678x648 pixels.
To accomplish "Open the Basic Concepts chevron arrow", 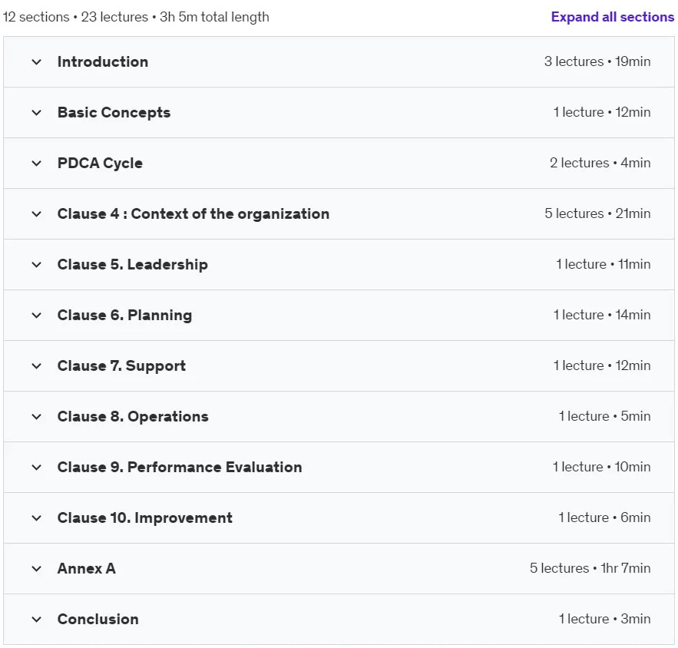I will [37, 112].
